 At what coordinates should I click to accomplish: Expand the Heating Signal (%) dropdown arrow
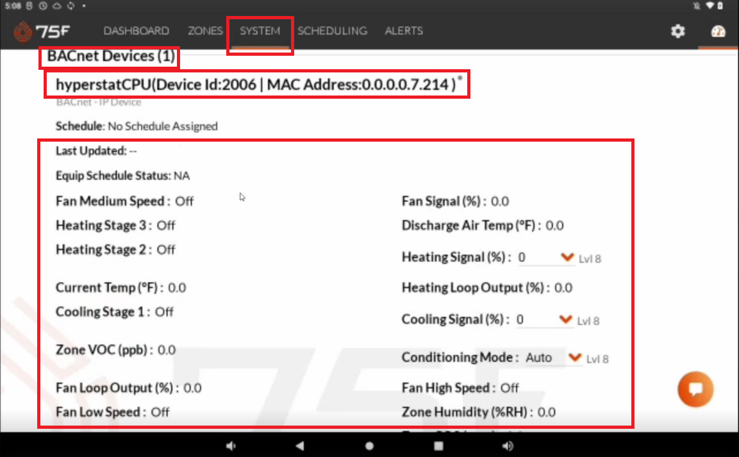click(x=567, y=257)
